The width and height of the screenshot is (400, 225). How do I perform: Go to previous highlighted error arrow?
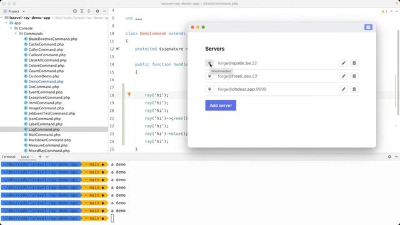tap(391, 11)
